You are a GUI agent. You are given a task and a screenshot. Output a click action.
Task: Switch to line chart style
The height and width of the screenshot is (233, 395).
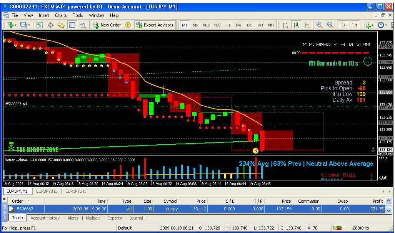307,25
